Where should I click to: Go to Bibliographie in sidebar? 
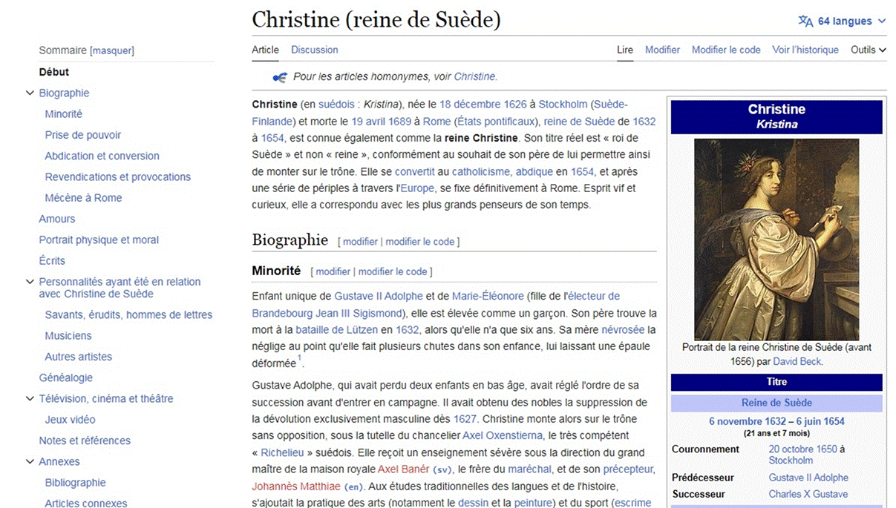(76, 483)
